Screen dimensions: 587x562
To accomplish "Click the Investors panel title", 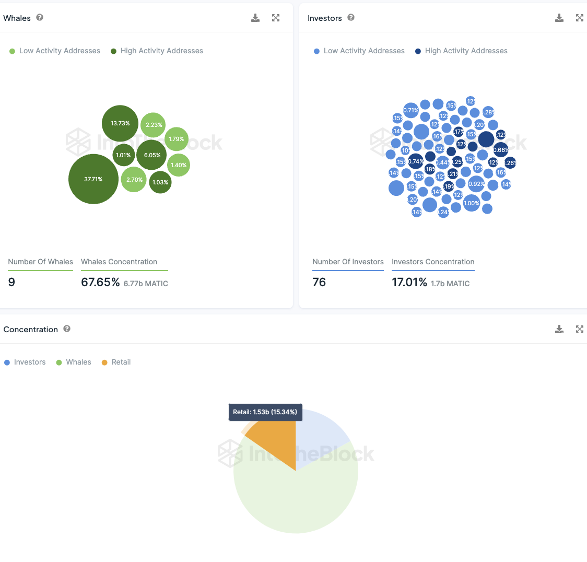I will click(324, 18).
